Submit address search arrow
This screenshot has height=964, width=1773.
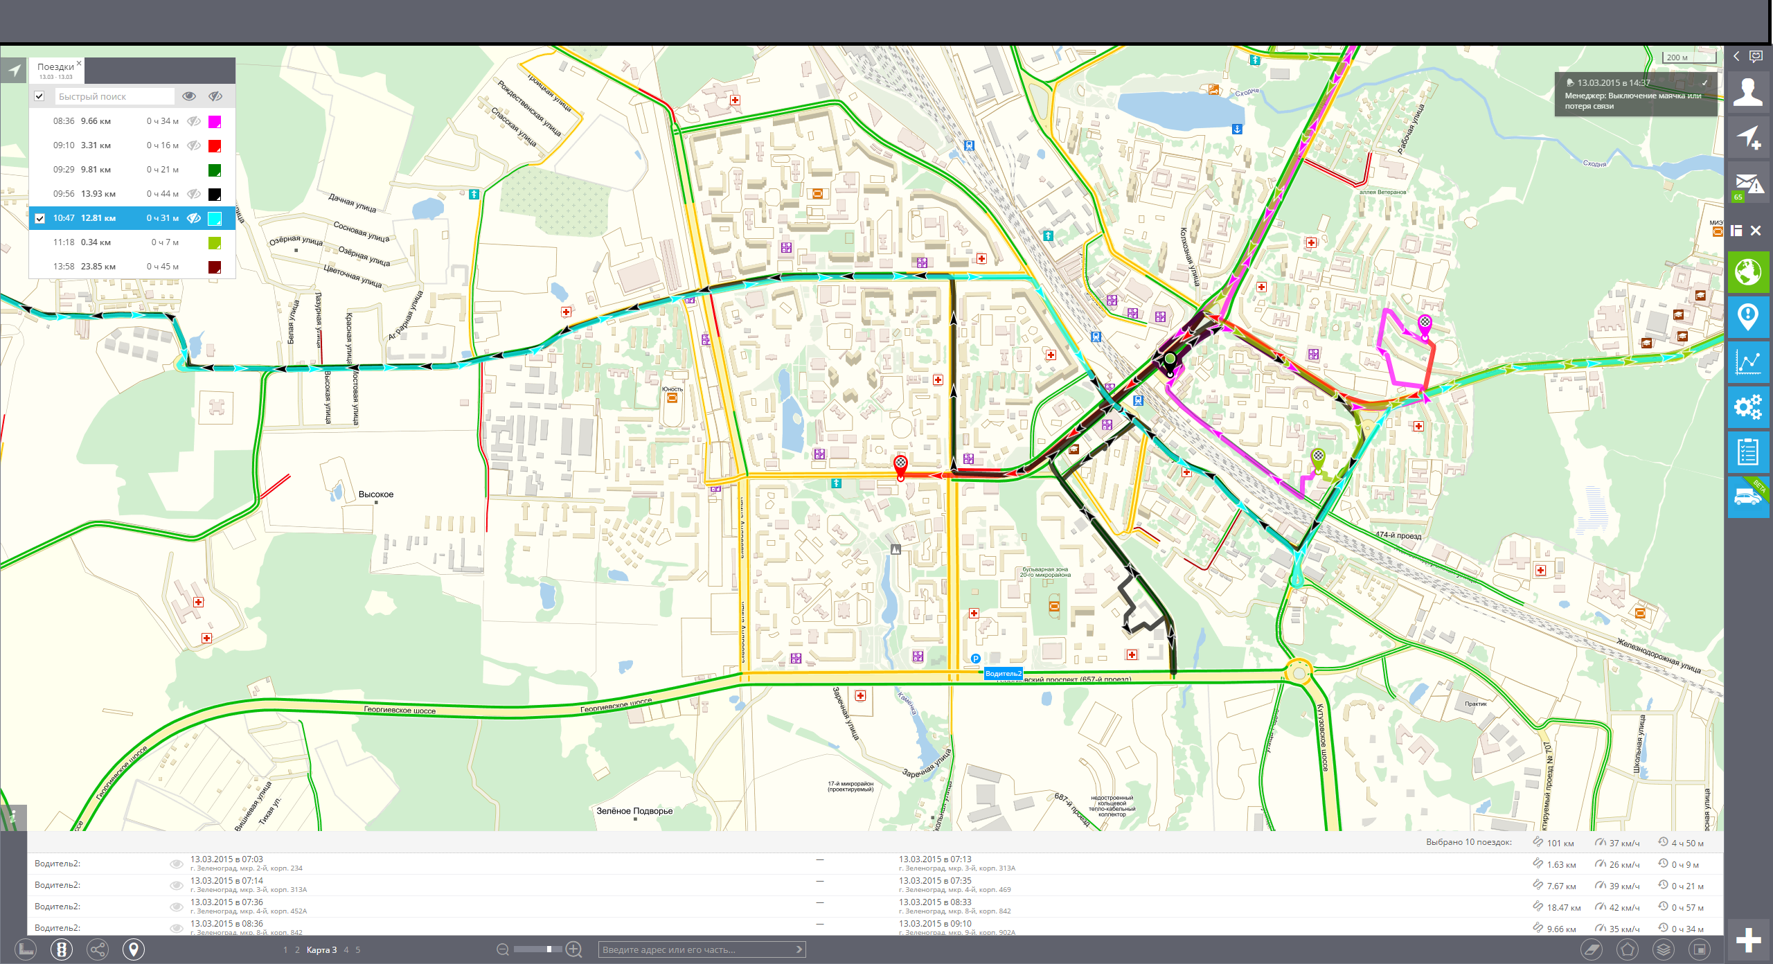(x=799, y=949)
